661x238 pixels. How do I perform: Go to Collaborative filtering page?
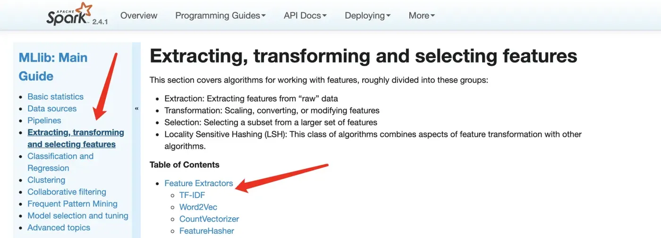click(67, 192)
